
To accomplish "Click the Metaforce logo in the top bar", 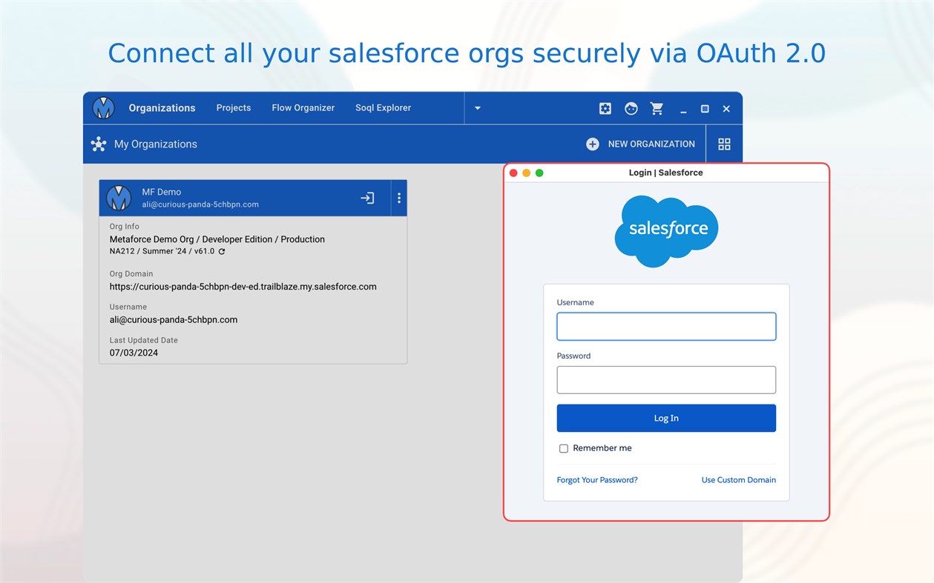I will tap(104, 108).
